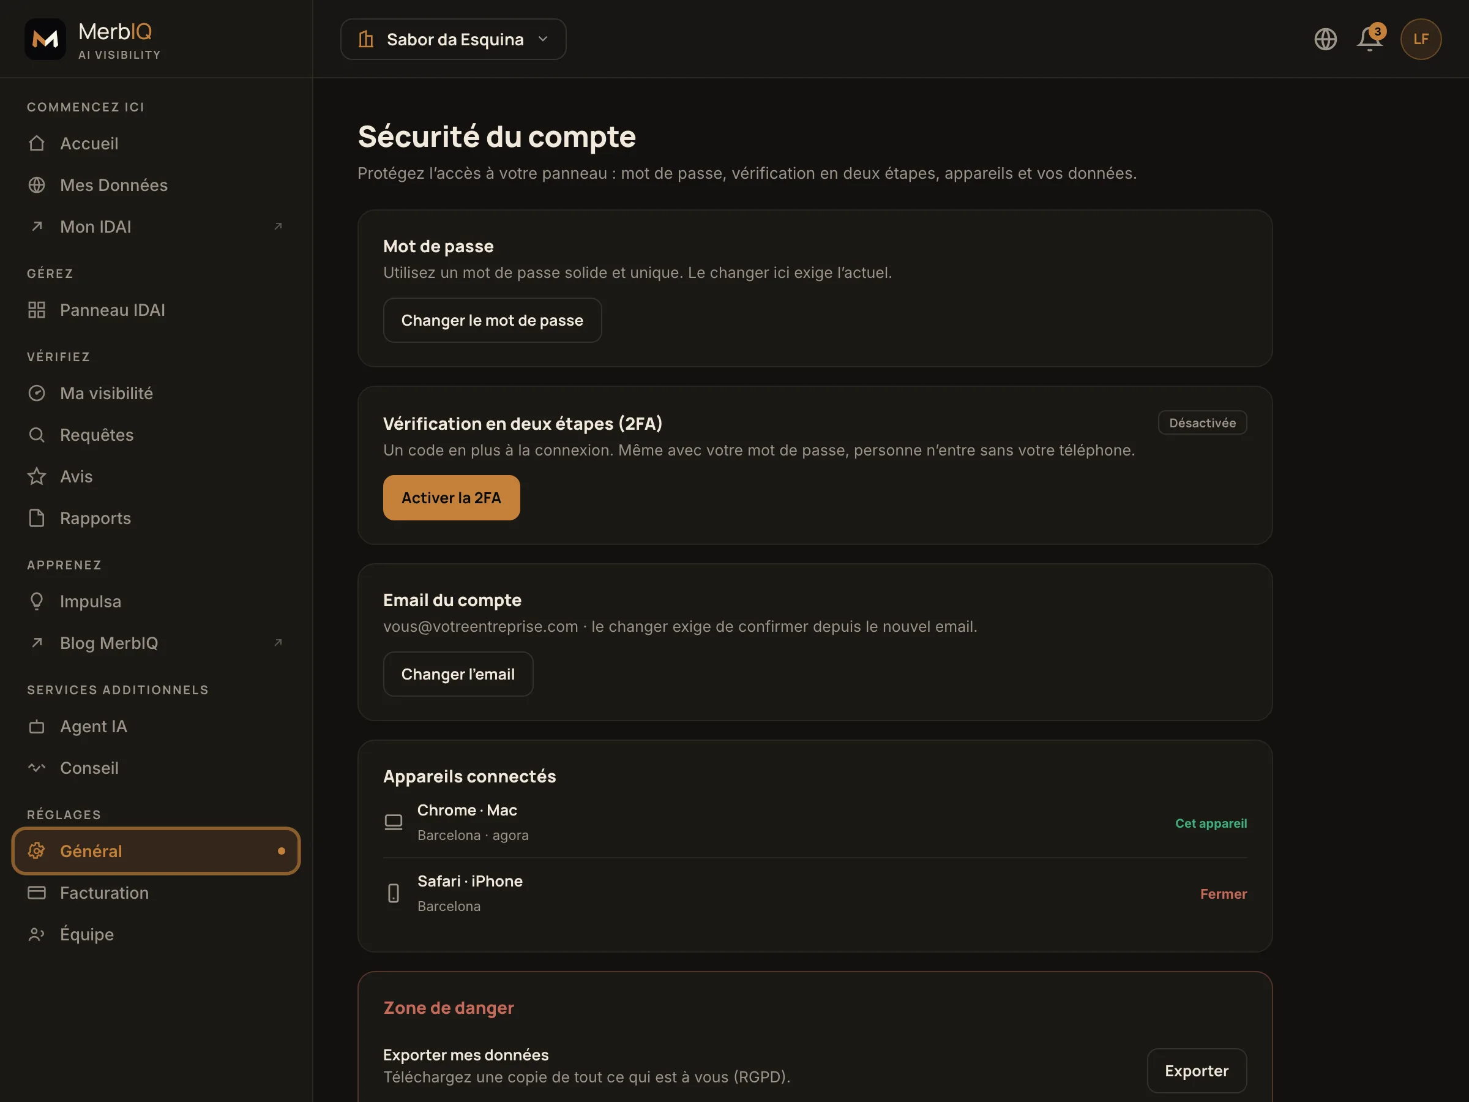Open the language globe icon
Image resolution: width=1469 pixels, height=1102 pixels.
point(1326,39)
